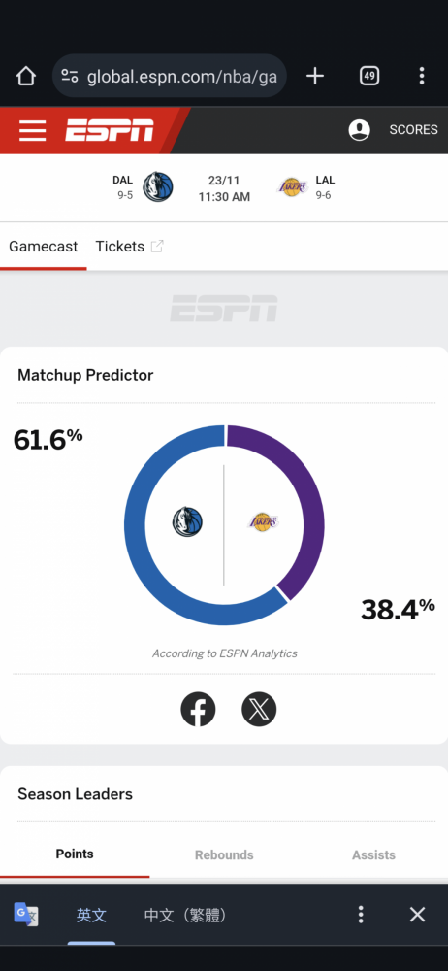The height and width of the screenshot is (971, 448).
Task: Share matchup on Facebook
Action: point(198,709)
